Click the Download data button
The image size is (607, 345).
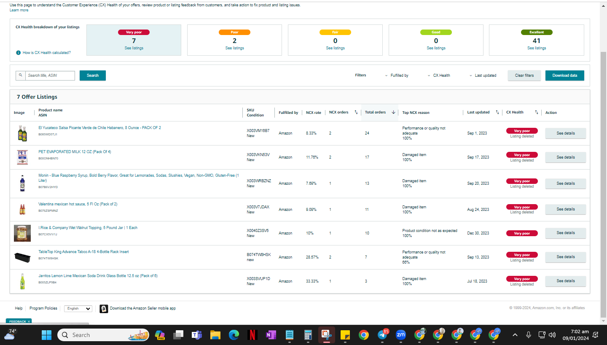(565, 75)
